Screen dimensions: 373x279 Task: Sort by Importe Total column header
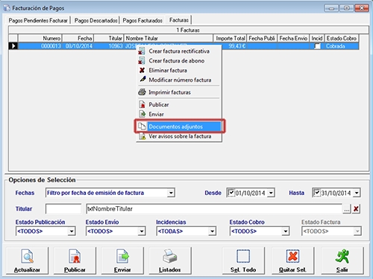tap(230, 38)
